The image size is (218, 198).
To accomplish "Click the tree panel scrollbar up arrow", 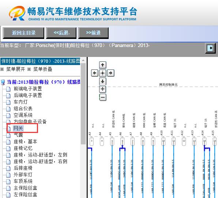I will (83, 60).
